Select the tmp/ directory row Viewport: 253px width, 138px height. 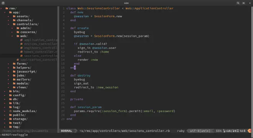(x=29, y=127)
